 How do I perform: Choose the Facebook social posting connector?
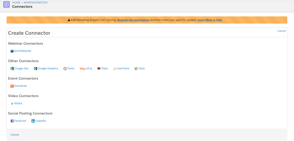pyautogui.click(x=20, y=121)
